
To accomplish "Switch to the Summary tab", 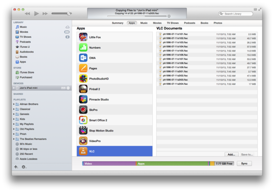I will coord(118,23).
